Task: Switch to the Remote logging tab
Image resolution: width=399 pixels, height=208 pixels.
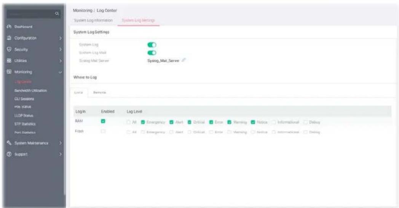Action: (99, 92)
